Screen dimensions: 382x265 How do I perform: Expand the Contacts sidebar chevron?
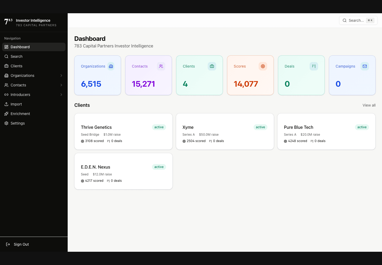click(x=61, y=85)
